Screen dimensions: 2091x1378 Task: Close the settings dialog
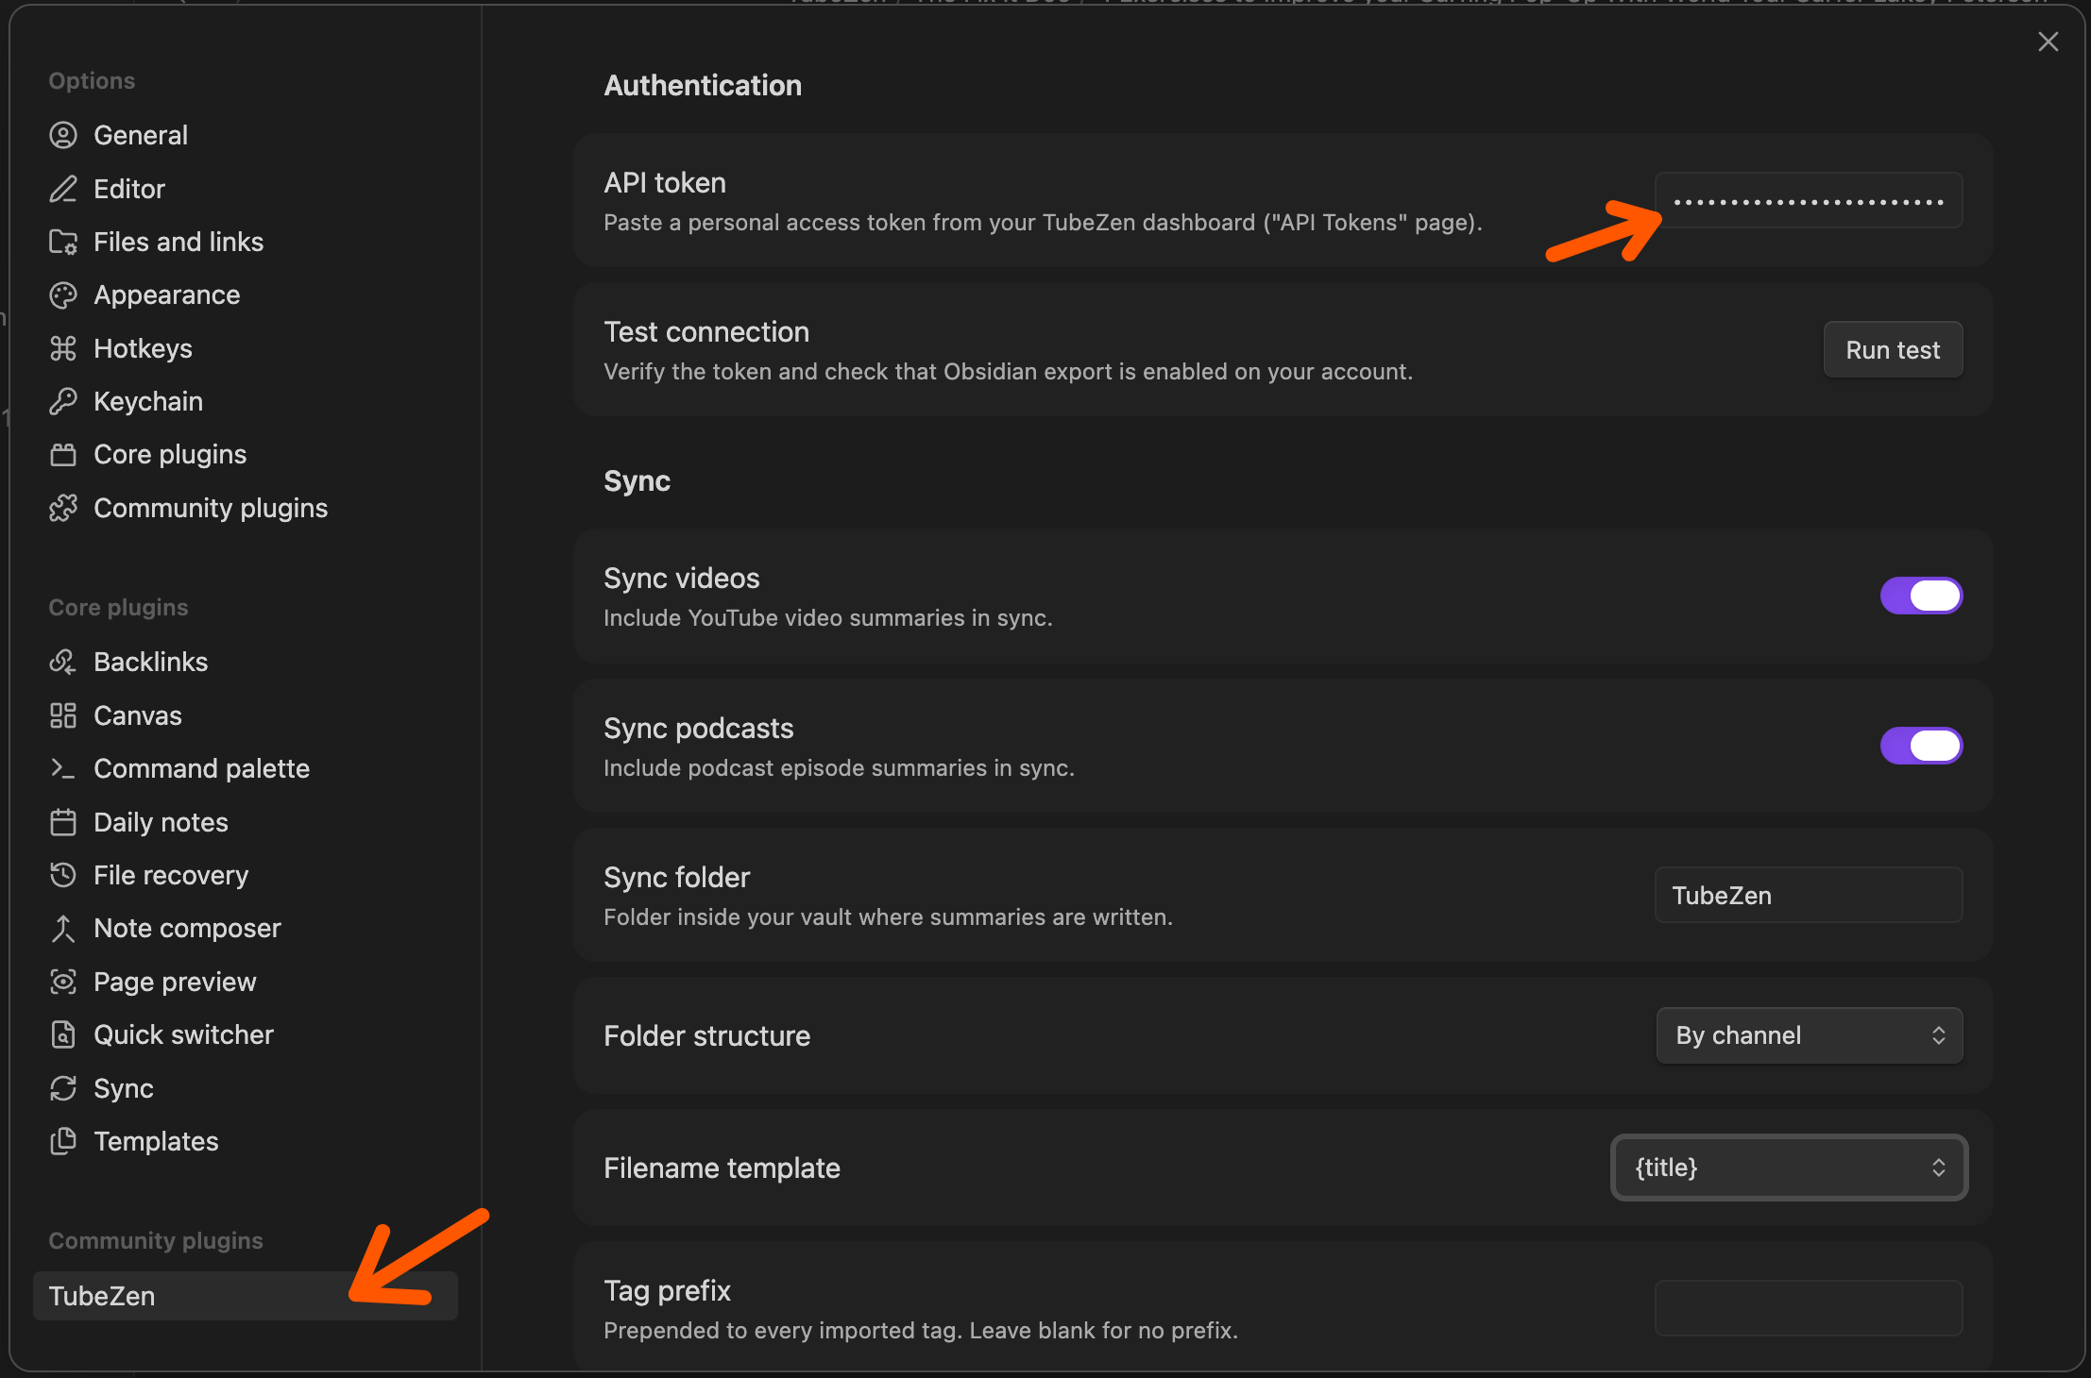(2048, 42)
